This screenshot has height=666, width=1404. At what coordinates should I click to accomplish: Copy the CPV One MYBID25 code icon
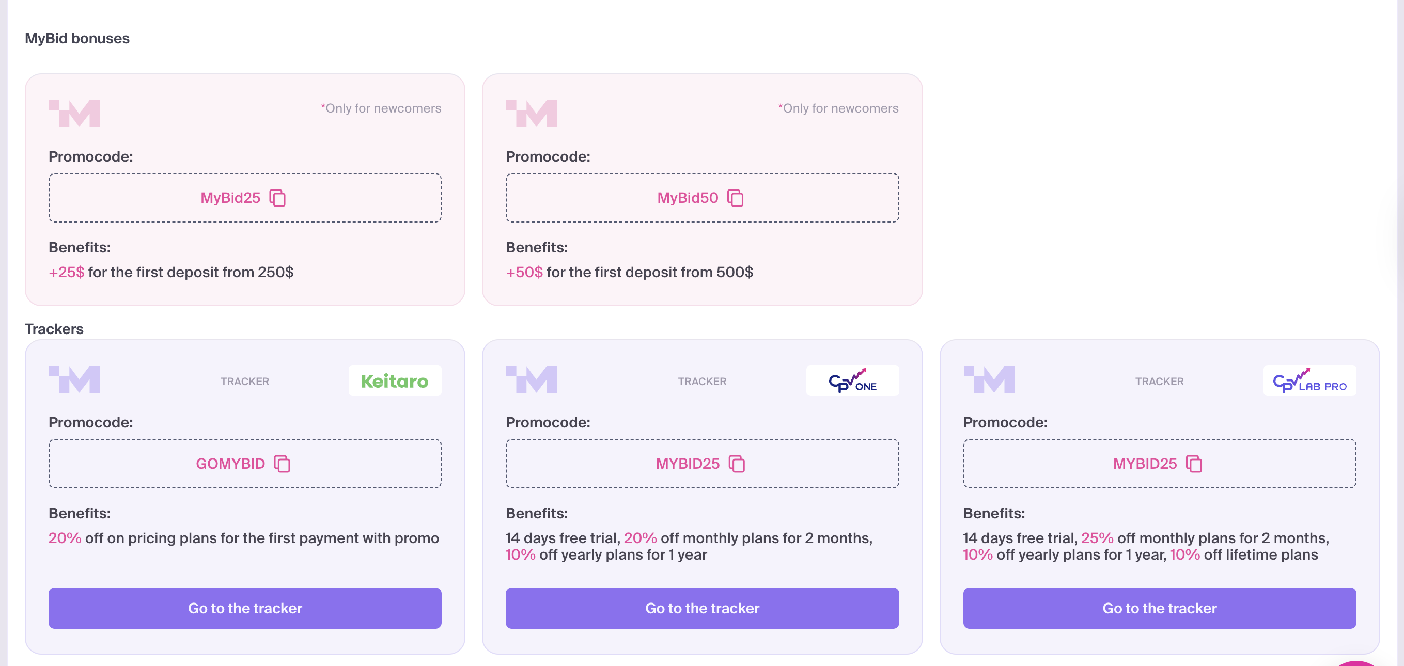(x=737, y=464)
